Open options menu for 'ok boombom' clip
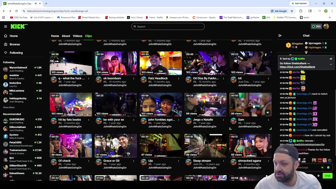The image size is (336, 189). pos(134,78)
